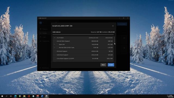Click the tvOS Build Support label
The image size is (174, 98).
tap(62, 55)
